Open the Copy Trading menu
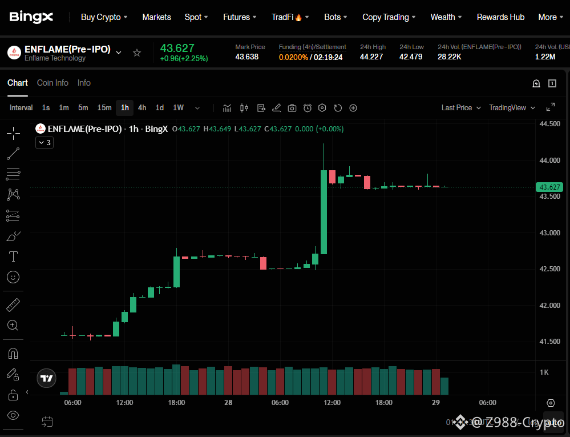 coord(389,17)
